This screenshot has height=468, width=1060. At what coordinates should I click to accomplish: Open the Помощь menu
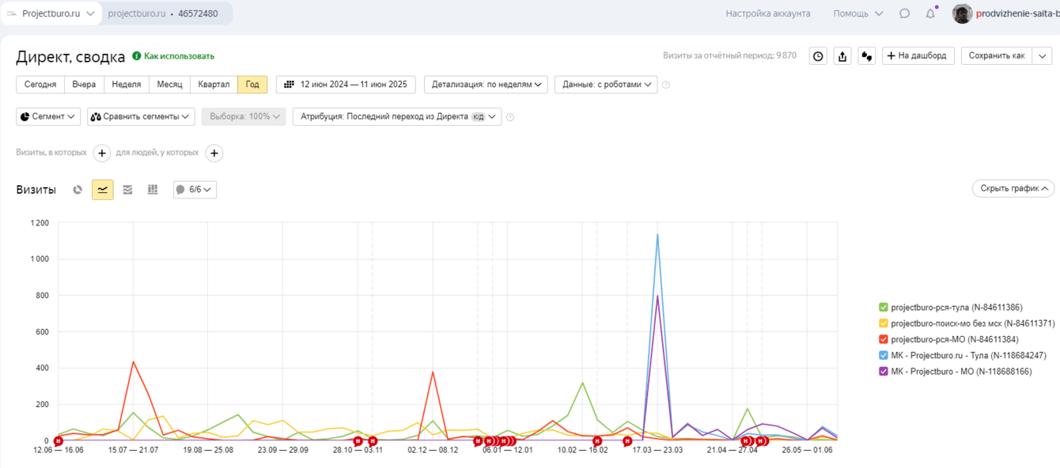click(857, 13)
